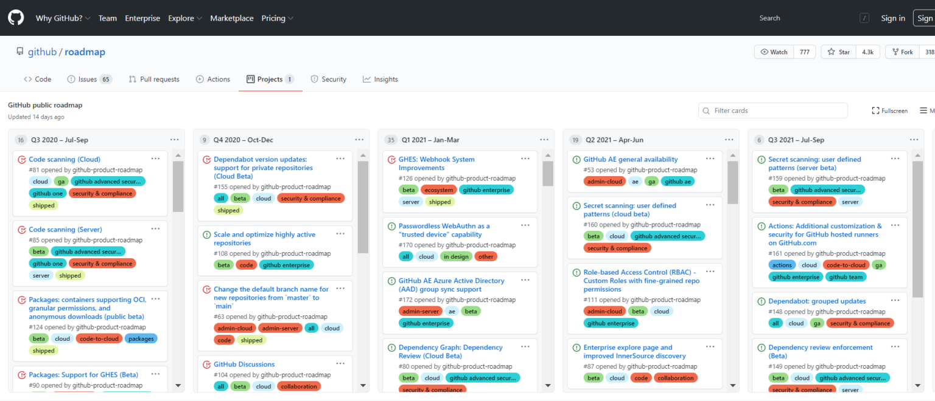Click the magnifier icon in Filter cards
Viewport: 935px width, 401px height.
click(706, 111)
